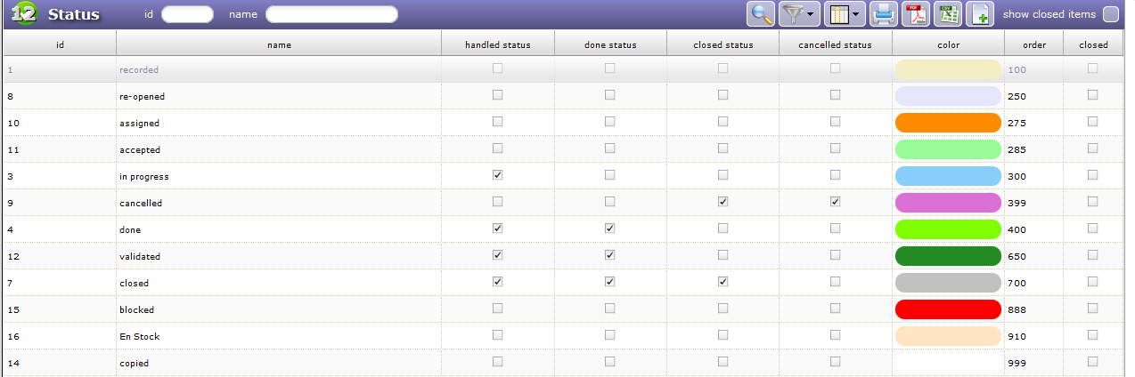Viewport: 1135px width, 377px height.
Task: Toggle handled status for in progress row
Action: (x=497, y=175)
